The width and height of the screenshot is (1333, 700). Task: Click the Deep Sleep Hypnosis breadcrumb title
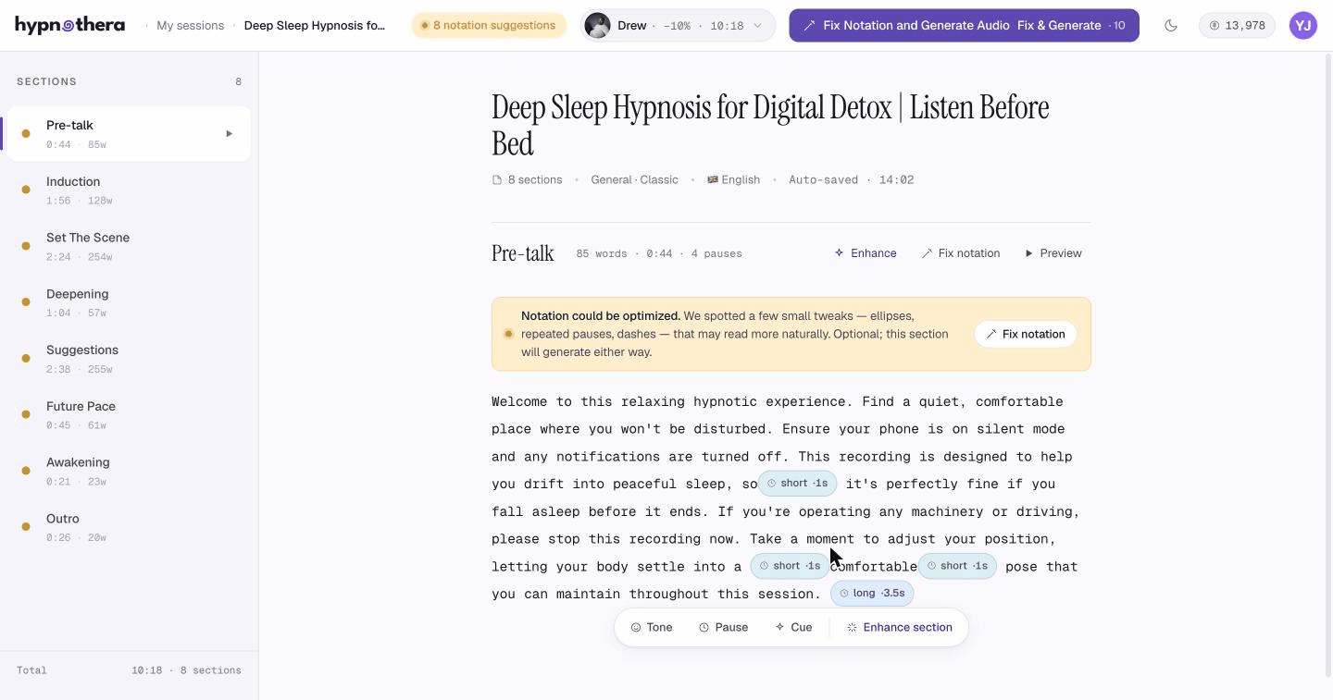(x=315, y=26)
